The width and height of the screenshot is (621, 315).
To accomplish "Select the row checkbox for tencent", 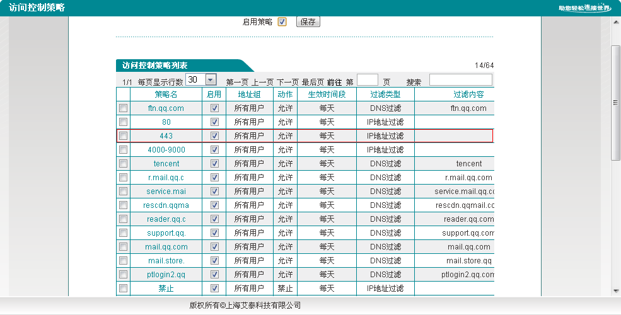I will click(x=123, y=163).
